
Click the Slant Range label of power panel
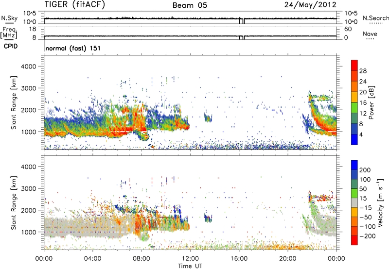pyautogui.click(x=14, y=102)
